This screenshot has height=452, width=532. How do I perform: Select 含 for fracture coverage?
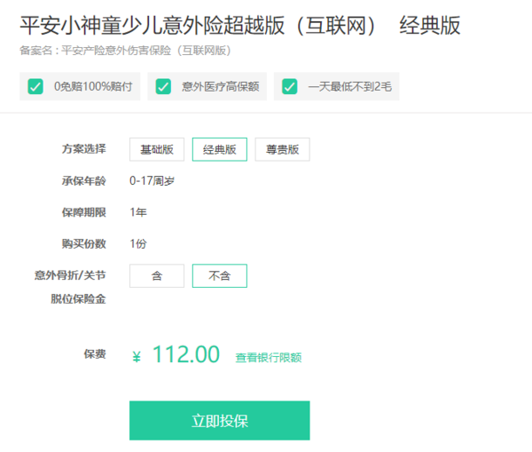coord(157,275)
